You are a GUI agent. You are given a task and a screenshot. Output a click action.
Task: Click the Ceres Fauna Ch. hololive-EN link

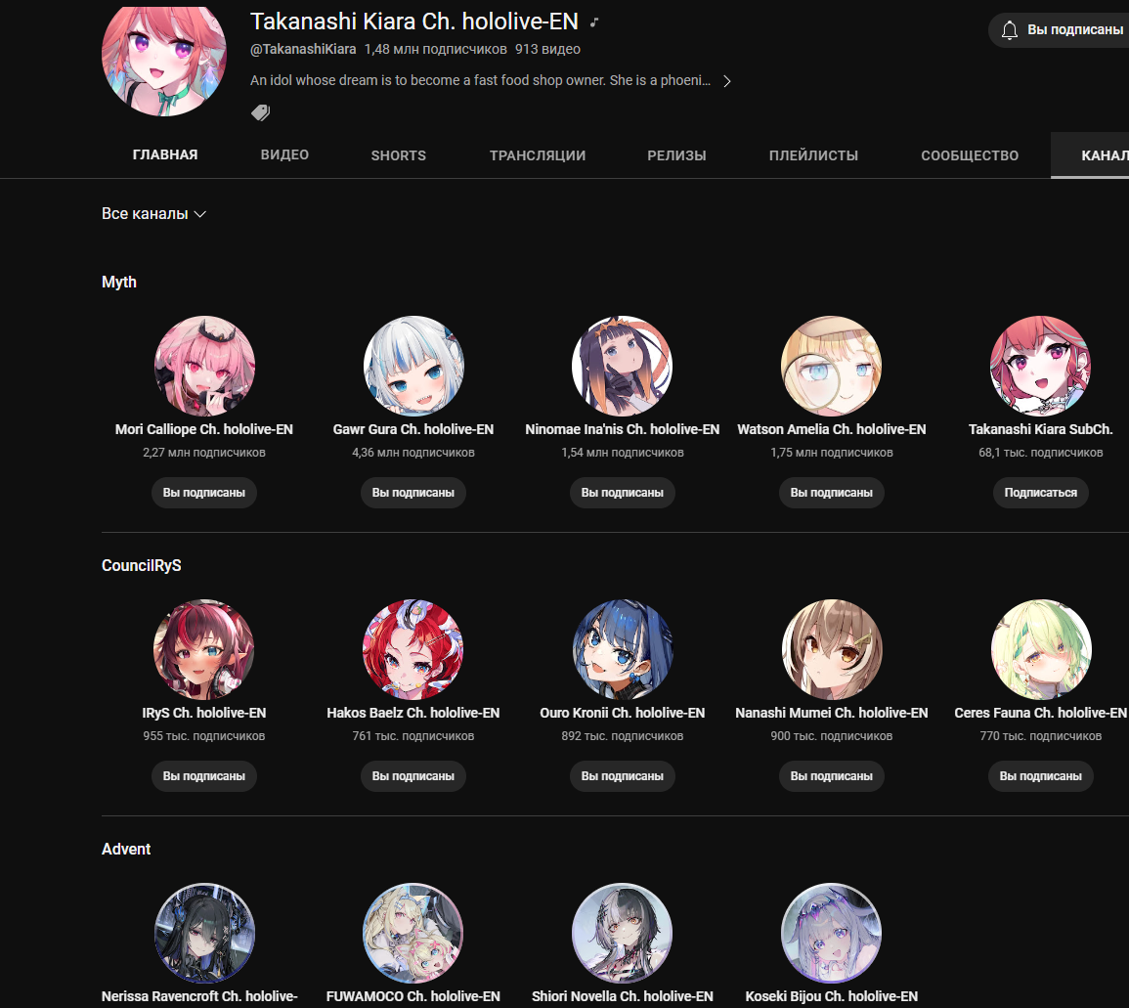(x=1040, y=713)
